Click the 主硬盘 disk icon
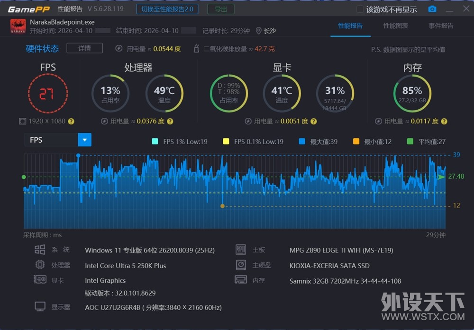Screen dimensions: 474x330 coord(241,265)
